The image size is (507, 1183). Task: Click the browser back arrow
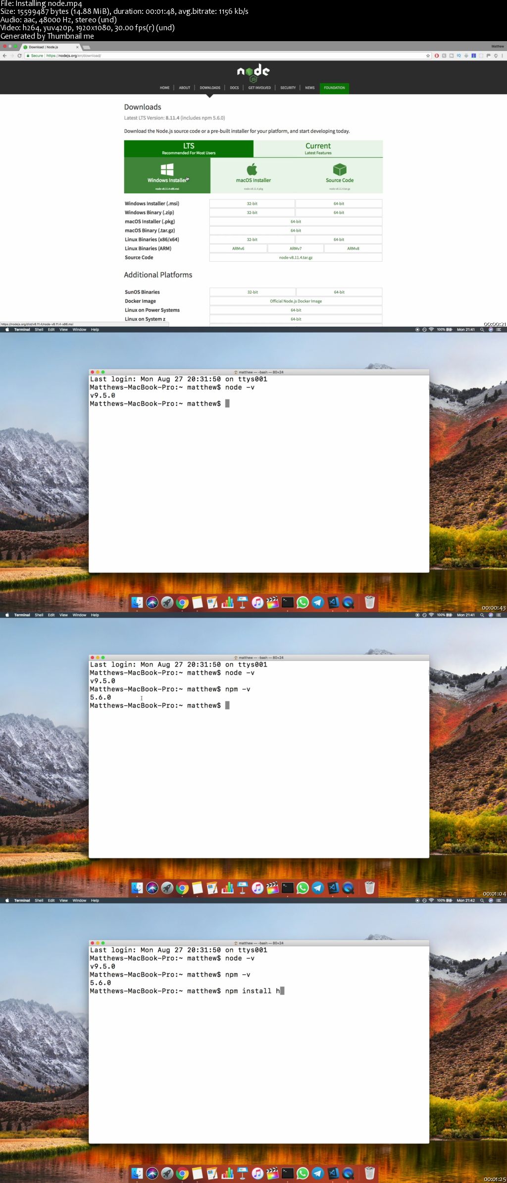(4, 56)
